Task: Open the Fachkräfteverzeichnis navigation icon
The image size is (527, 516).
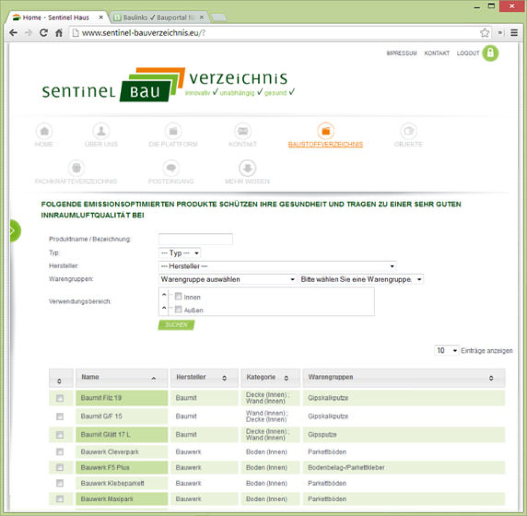Action: click(76, 168)
